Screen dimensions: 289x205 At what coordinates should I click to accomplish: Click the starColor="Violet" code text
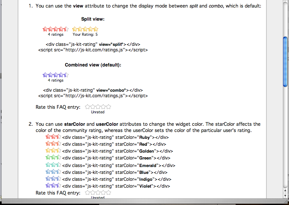point(116,186)
